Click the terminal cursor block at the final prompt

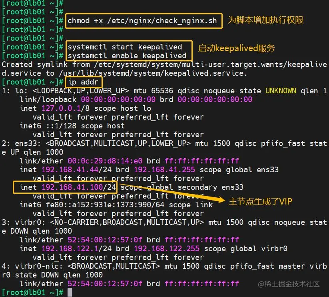click(70, 292)
